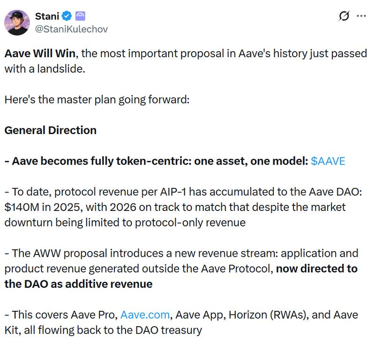Open Stani's profile picture avatar
This screenshot has width=375, height=345.
[18, 22]
